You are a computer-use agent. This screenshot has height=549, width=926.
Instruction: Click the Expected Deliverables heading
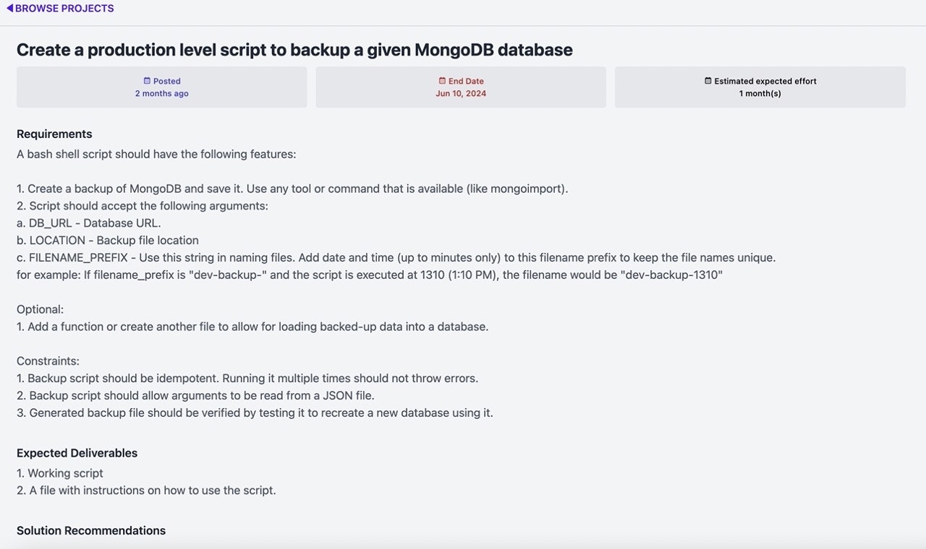[77, 453]
